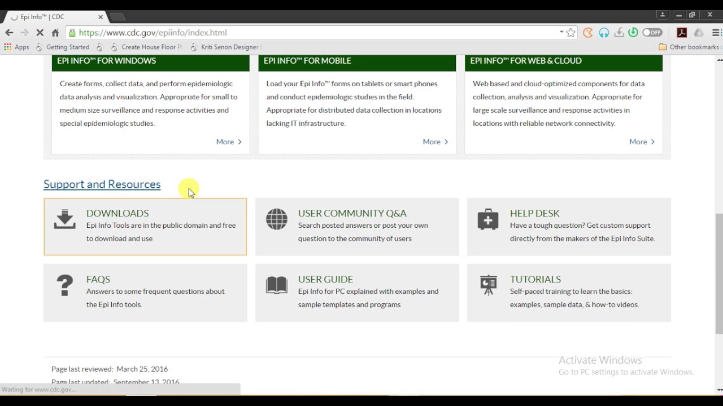Open the DOWNLOADS title link
This screenshot has height=406, width=723.
117,213
